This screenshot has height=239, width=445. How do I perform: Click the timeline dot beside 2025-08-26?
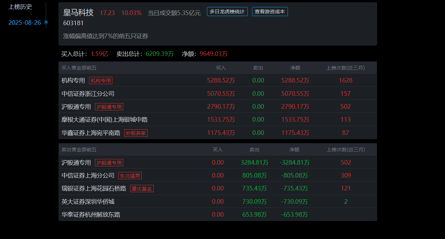click(46, 22)
